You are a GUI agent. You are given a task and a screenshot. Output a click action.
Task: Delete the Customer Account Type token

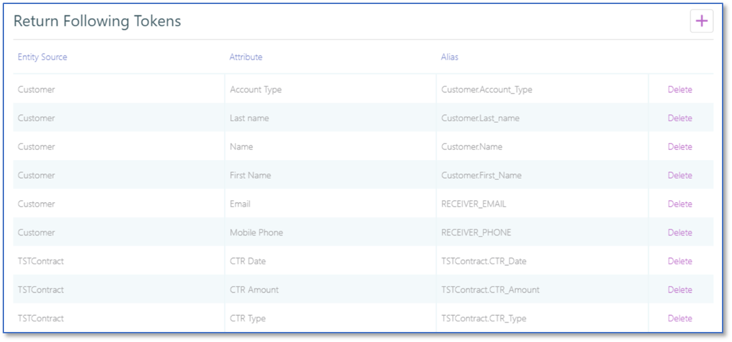[x=679, y=90]
